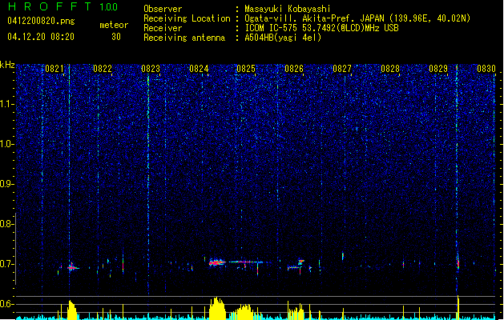Click the 0824 time marker
504x320 pixels.
point(199,69)
